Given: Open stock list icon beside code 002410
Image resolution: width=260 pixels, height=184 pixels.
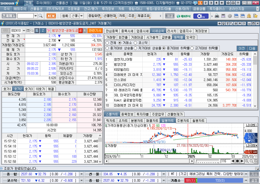Looking at the screenshot, I should click(28, 31).
